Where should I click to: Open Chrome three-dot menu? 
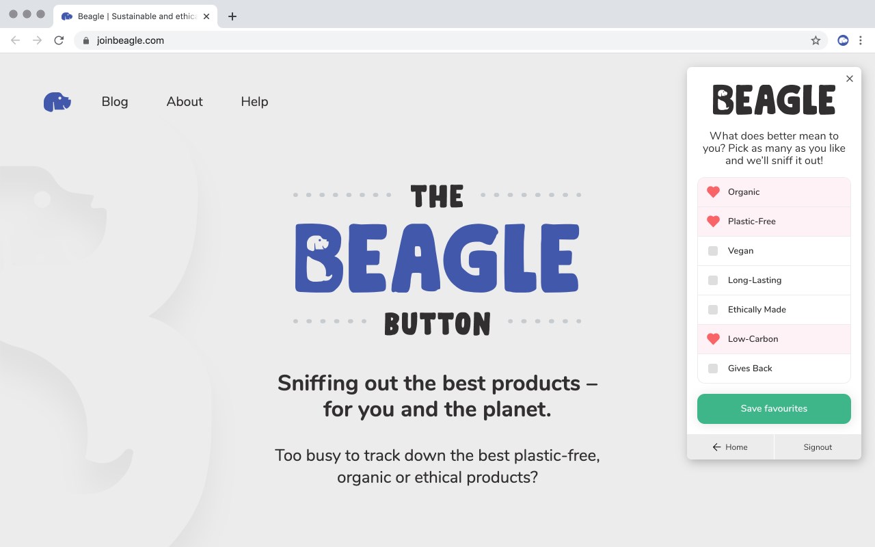tap(862, 40)
